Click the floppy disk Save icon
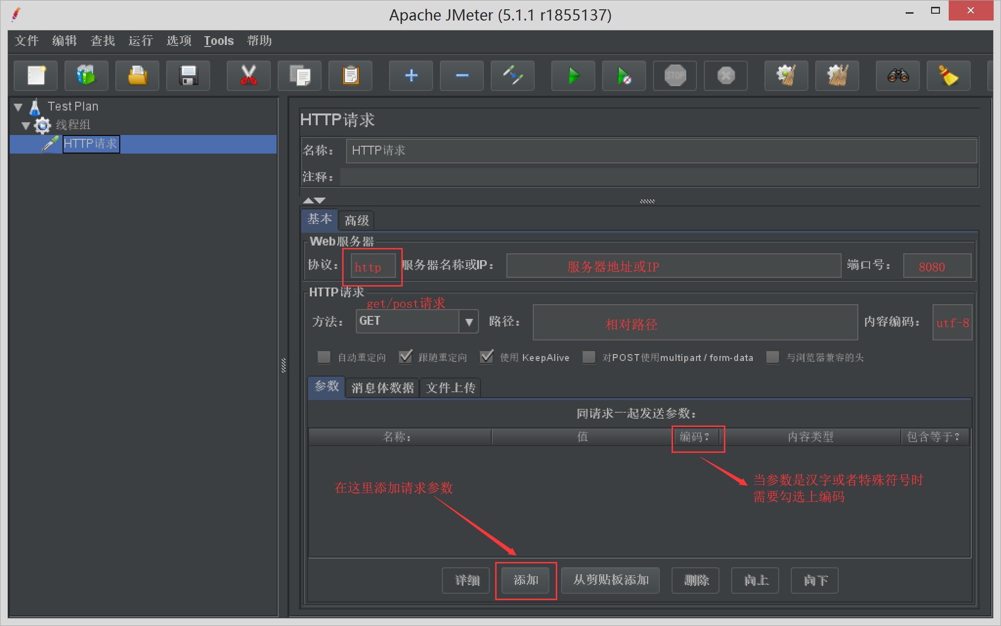The height and width of the screenshot is (626, 1001). pos(188,76)
